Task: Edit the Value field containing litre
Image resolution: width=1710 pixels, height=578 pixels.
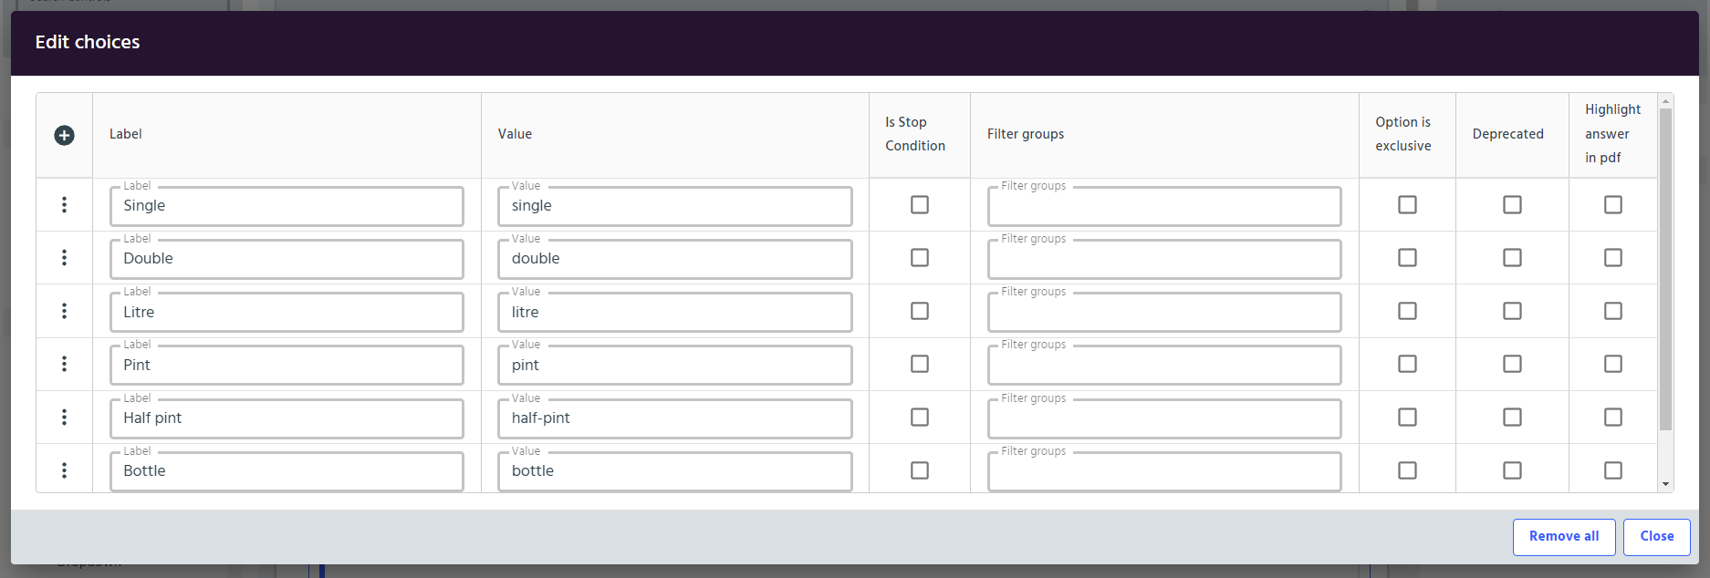Action: click(675, 312)
